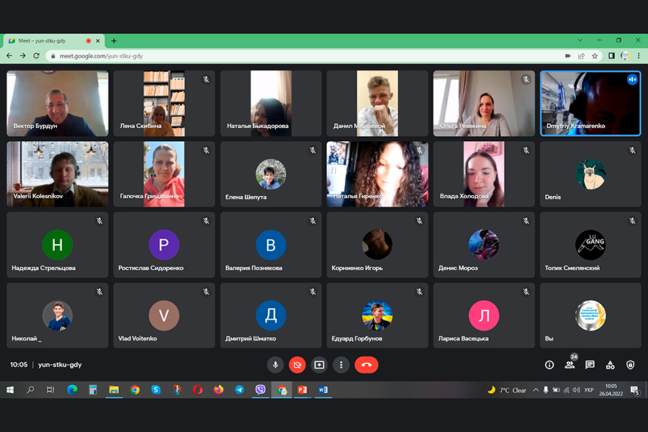The width and height of the screenshot is (648, 432).
Task: Click the pink Л avatar of Лариса Васецька
Action: coord(484,315)
